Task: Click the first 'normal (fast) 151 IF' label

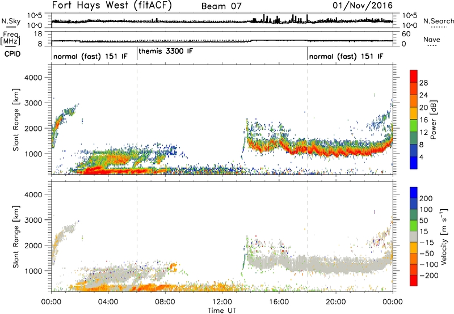Action: click(90, 56)
